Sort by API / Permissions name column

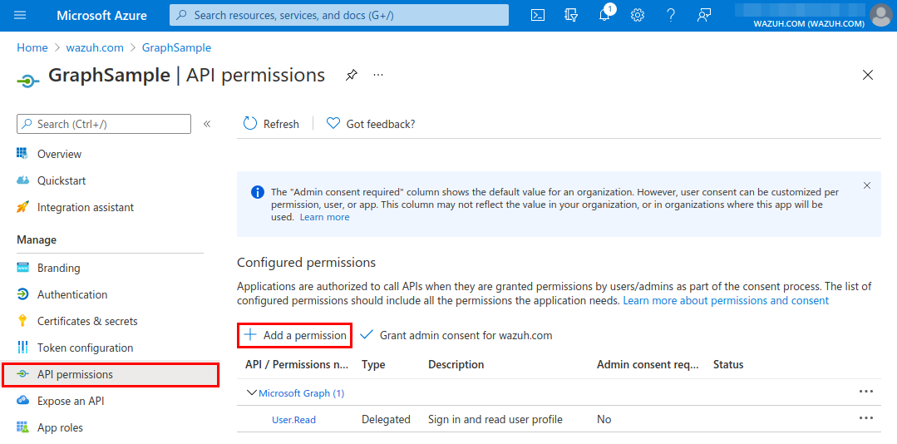pos(296,364)
